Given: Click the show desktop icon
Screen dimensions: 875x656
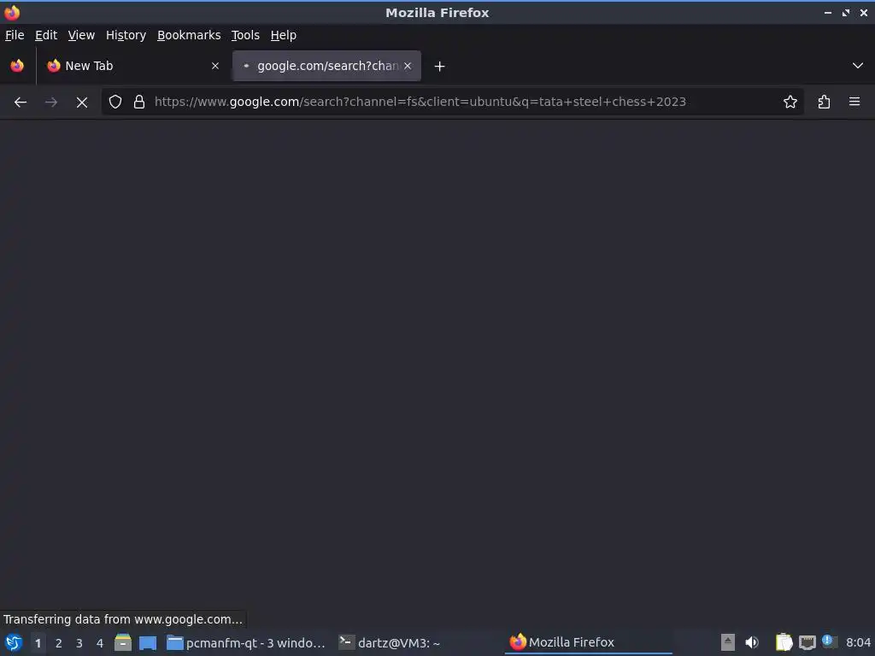Looking at the screenshot, I should point(148,642).
